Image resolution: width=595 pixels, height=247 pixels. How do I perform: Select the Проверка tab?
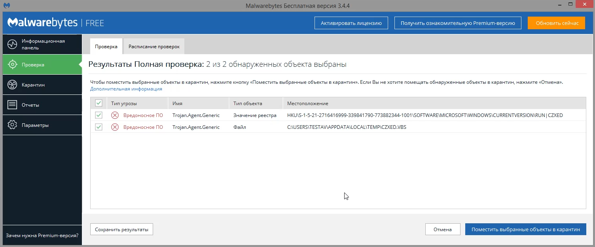click(x=106, y=46)
